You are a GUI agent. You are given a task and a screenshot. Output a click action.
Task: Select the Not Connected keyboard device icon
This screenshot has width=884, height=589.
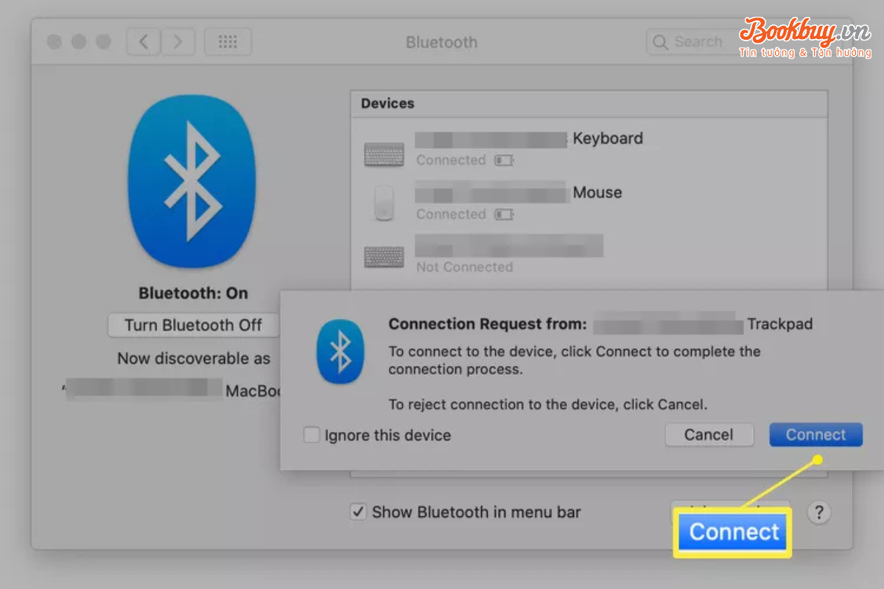coord(384,257)
